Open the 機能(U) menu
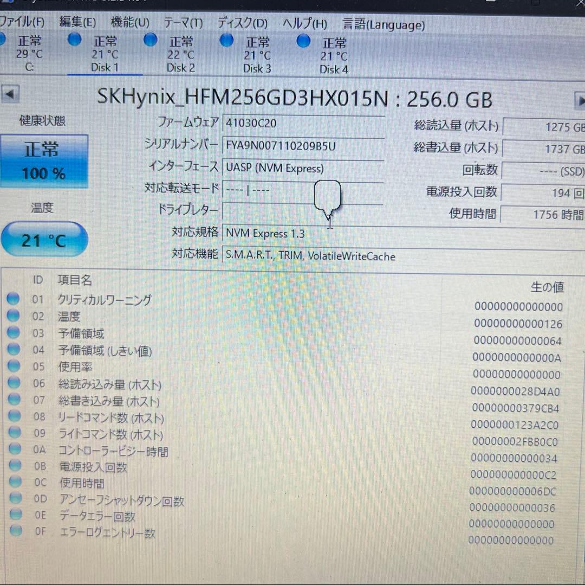The height and width of the screenshot is (585, 585). pos(128,23)
